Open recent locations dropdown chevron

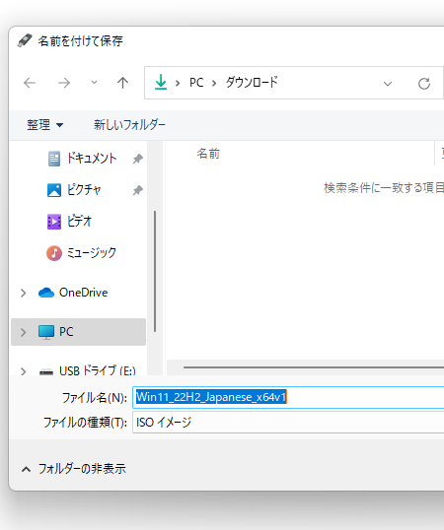point(94,82)
